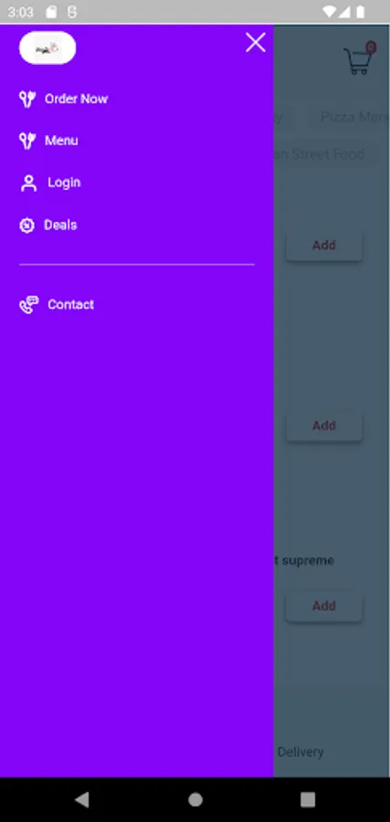Click the second Add button

click(324, 425)
